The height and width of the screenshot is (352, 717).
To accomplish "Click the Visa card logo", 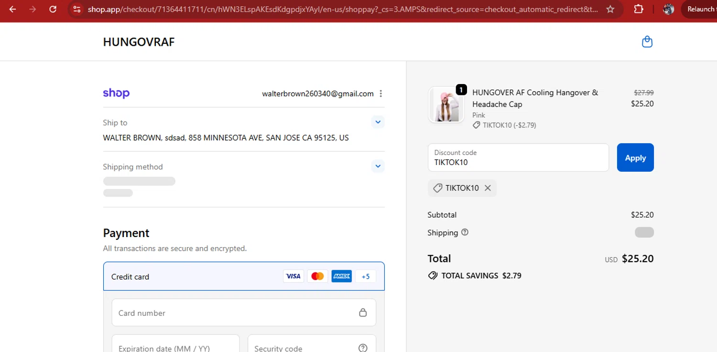I will pyautogui.click(x=293, y=276).
